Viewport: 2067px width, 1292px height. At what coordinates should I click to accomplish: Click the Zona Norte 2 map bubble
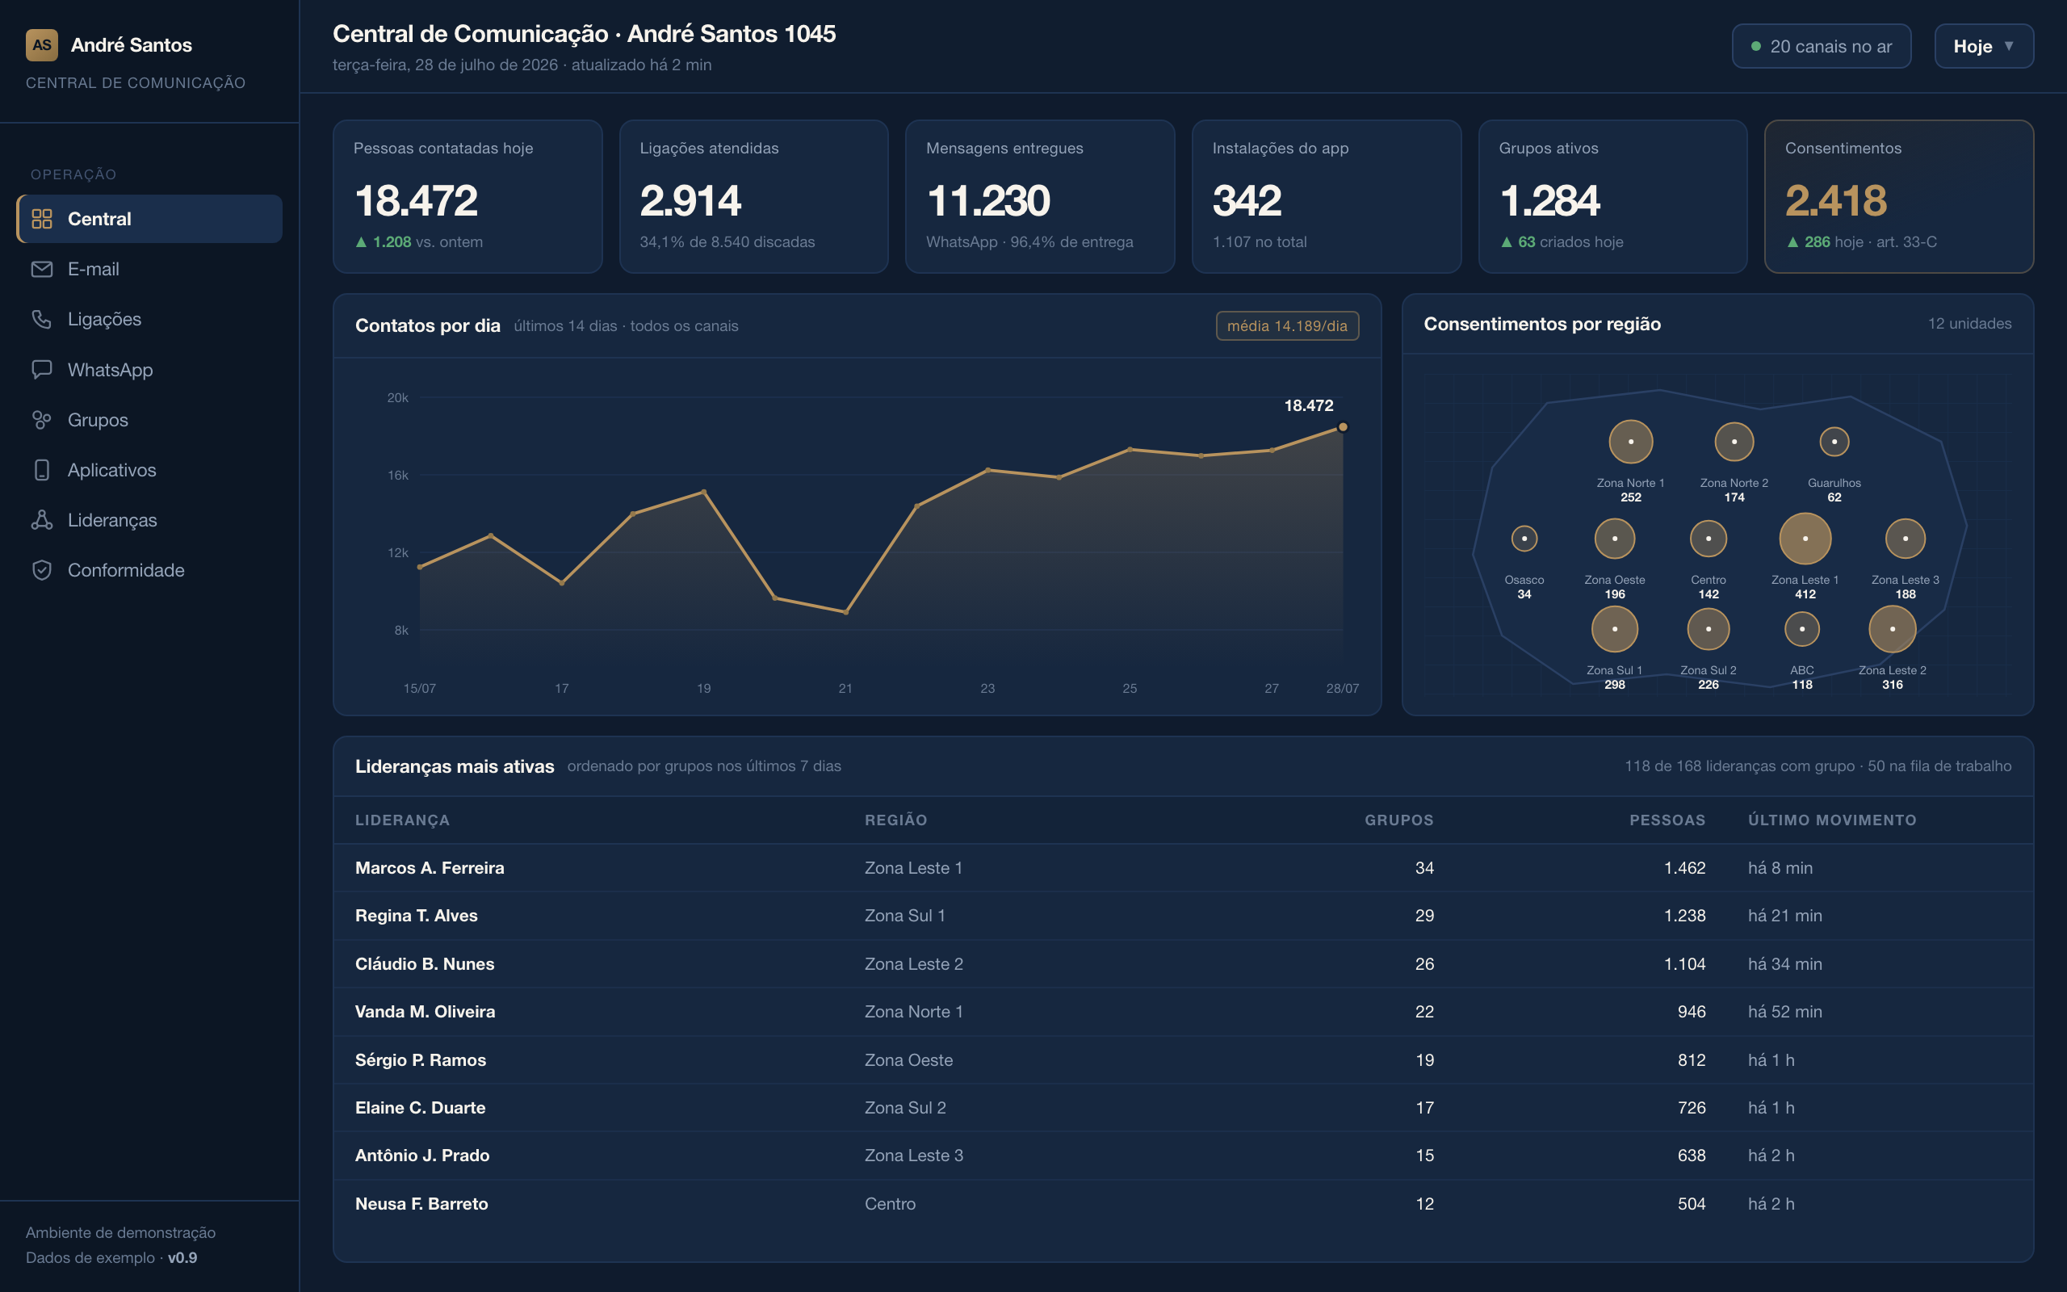point(1734,442)
